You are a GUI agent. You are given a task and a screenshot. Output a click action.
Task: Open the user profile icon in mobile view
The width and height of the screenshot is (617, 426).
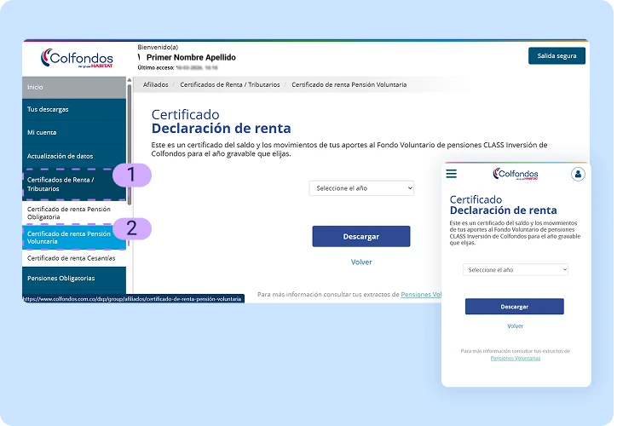578,174
